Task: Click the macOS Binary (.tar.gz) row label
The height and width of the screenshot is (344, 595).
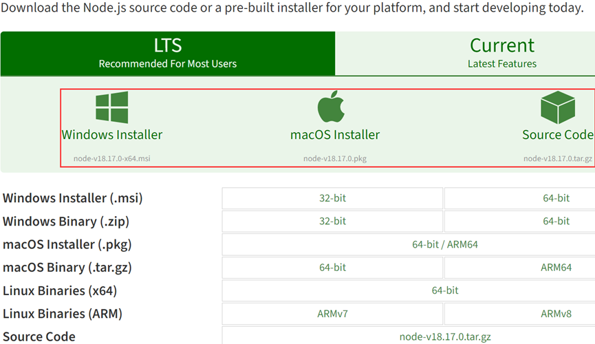Action: 67,268
